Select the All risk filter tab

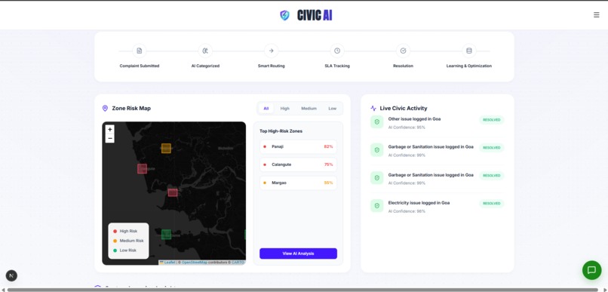(x=266, y=109)
